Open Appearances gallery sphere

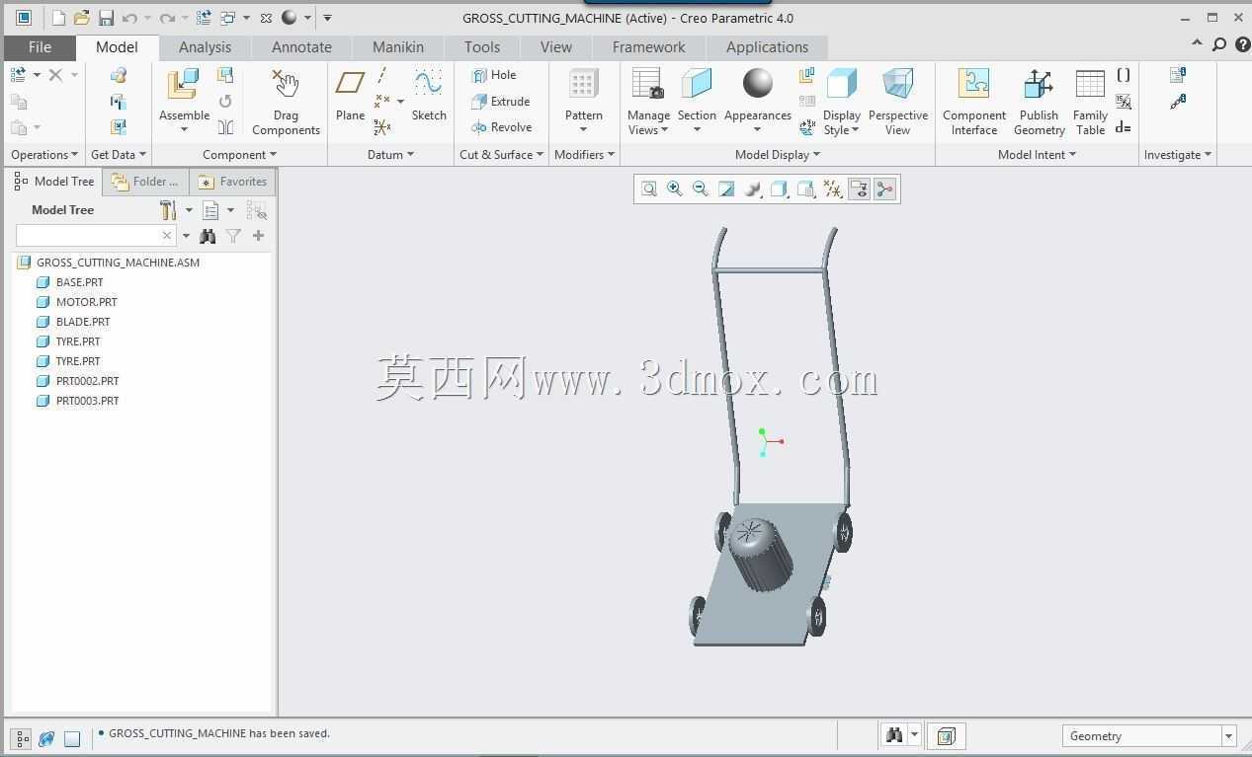758,84
